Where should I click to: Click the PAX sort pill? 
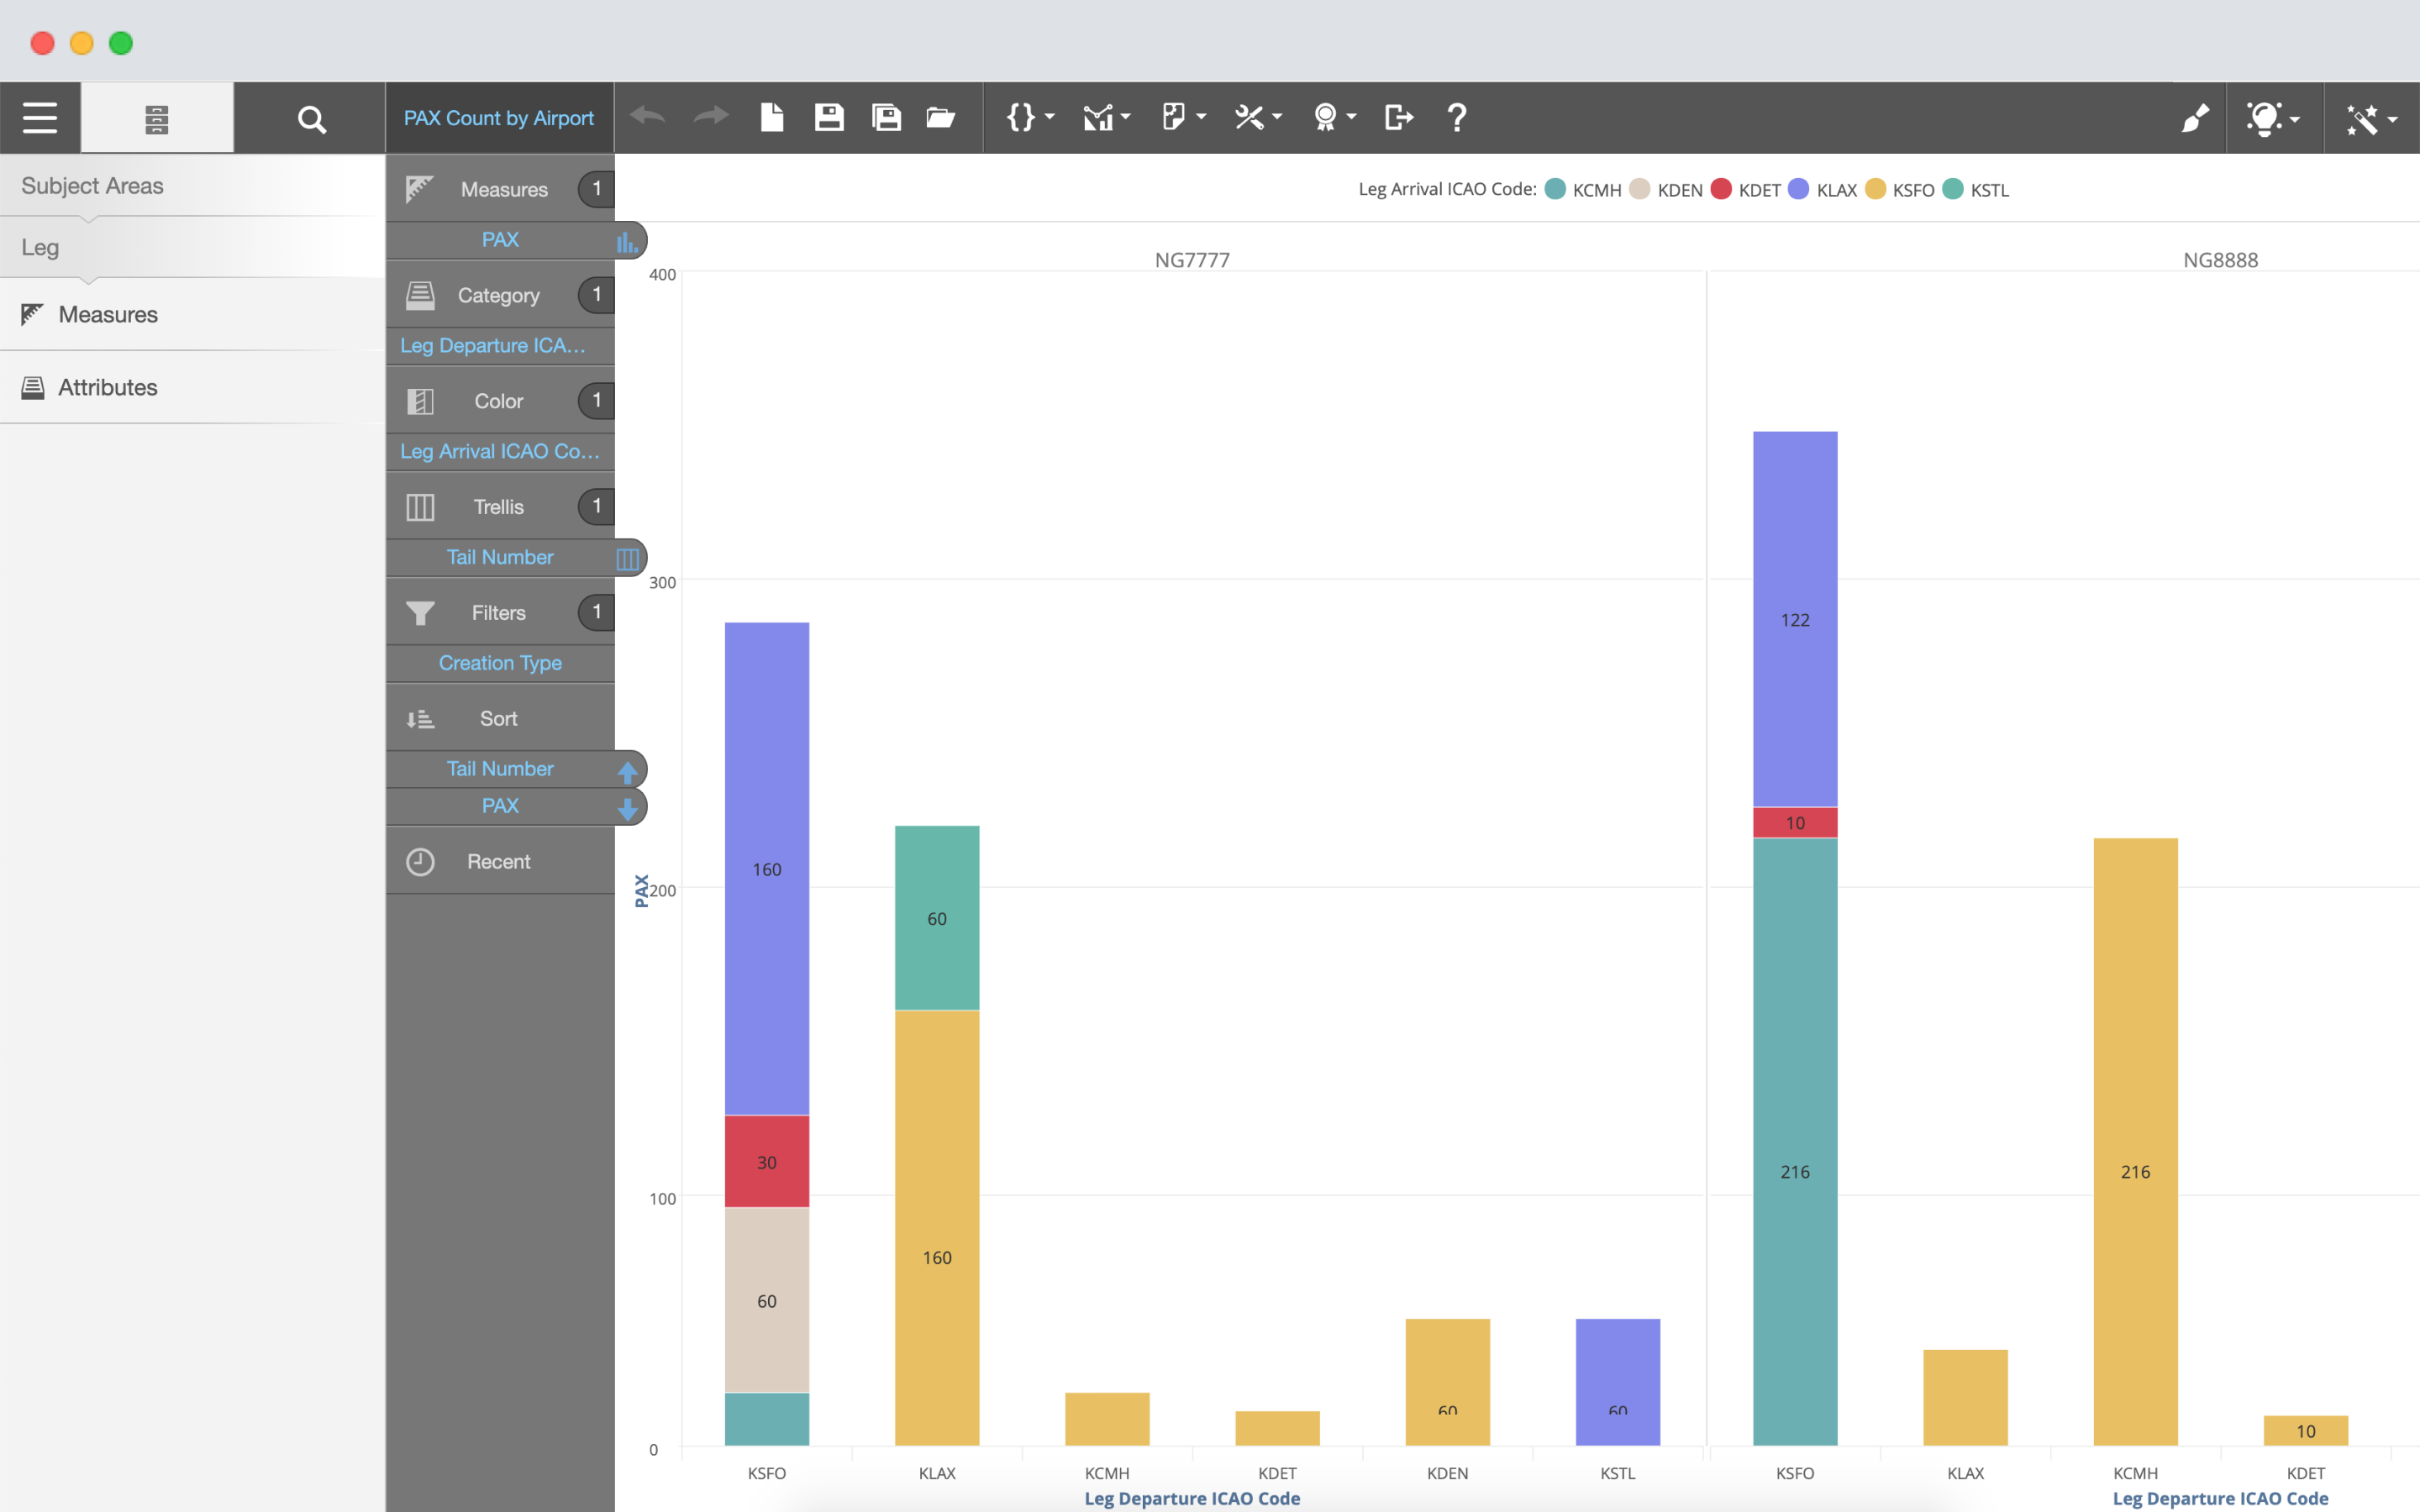click(500, 806)
